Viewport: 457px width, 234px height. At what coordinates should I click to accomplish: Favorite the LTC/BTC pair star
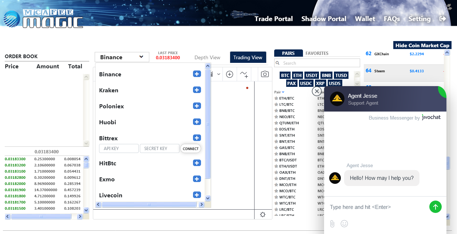coord(276,104)
